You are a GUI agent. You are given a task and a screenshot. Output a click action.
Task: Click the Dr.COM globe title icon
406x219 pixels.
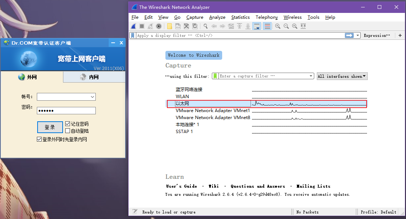[x=7, y=42]
